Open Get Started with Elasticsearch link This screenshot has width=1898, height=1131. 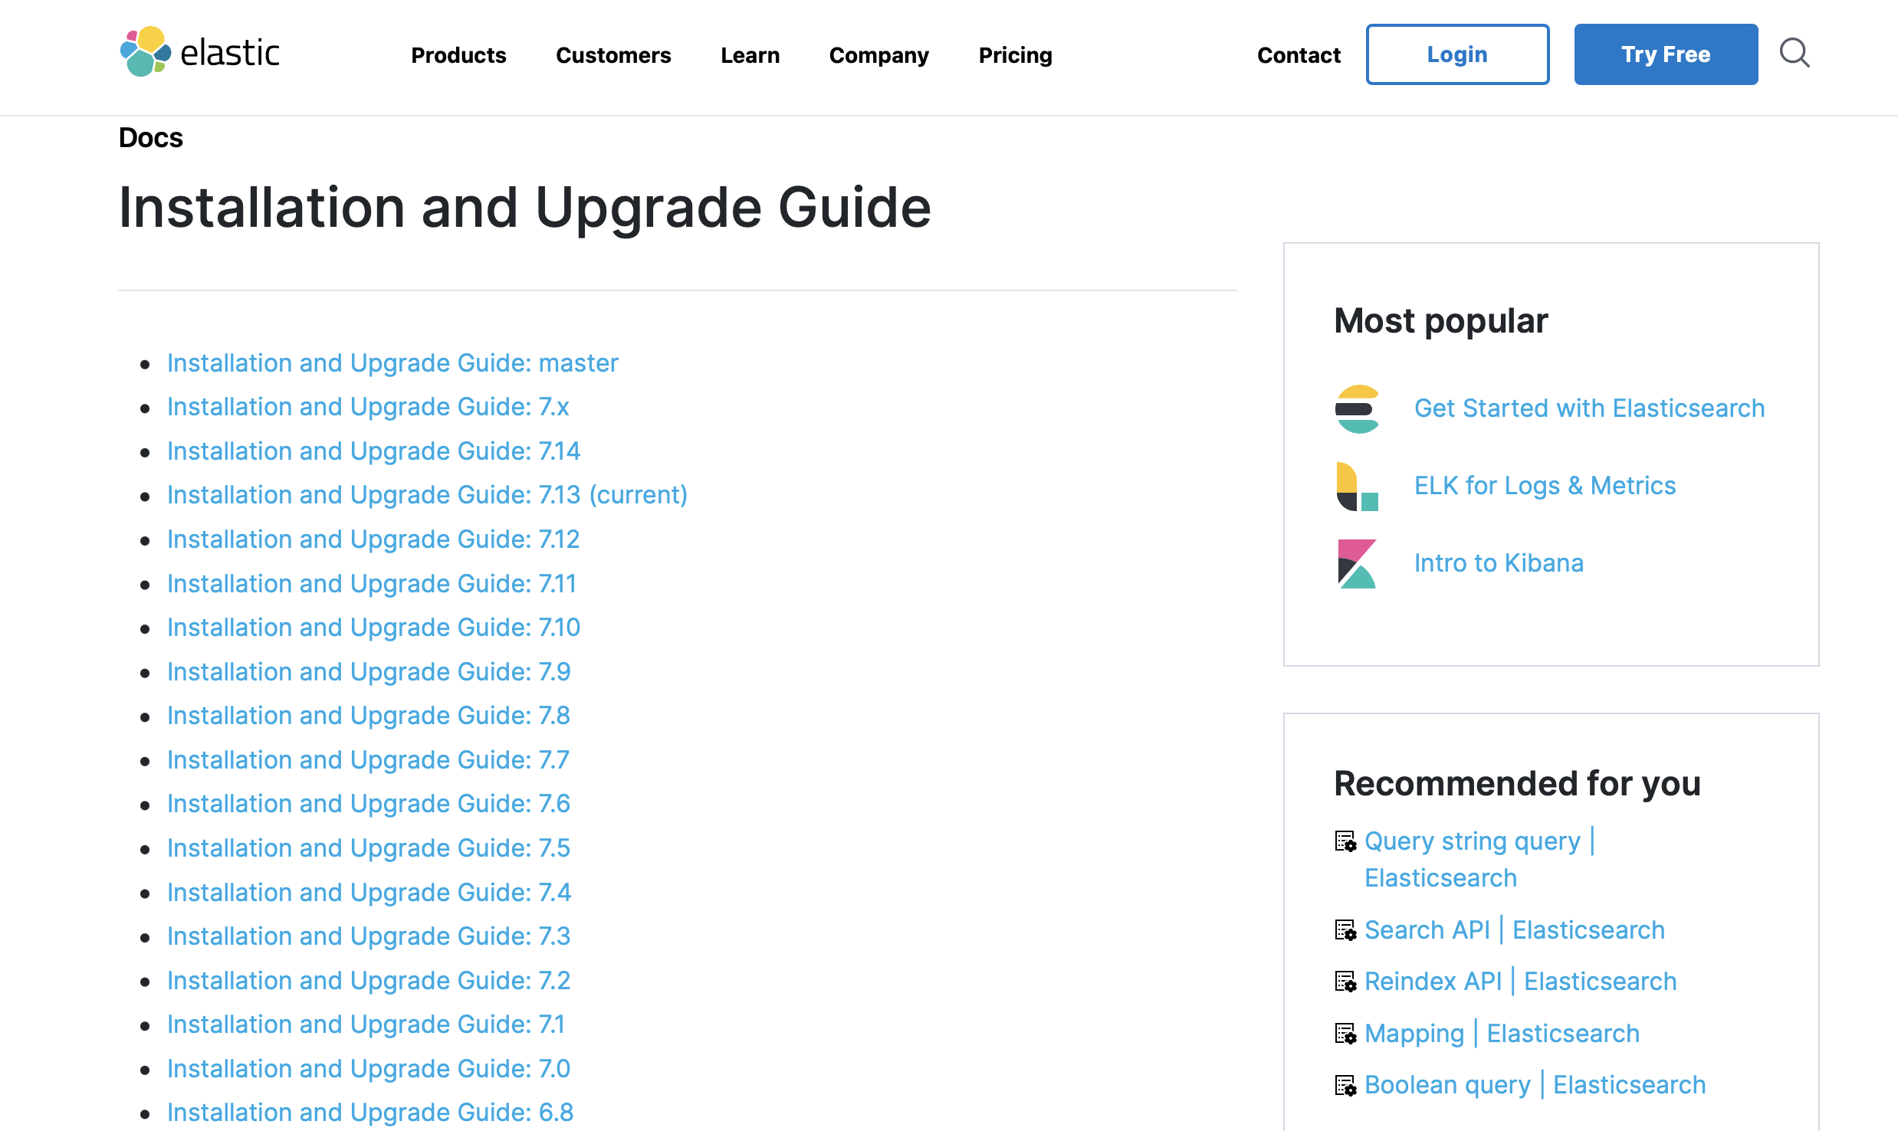1589,408
